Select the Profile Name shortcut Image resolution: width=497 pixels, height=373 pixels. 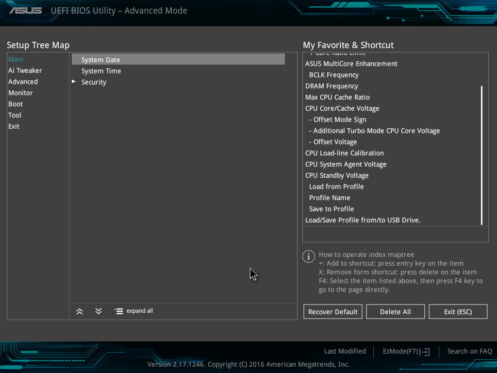330,198
